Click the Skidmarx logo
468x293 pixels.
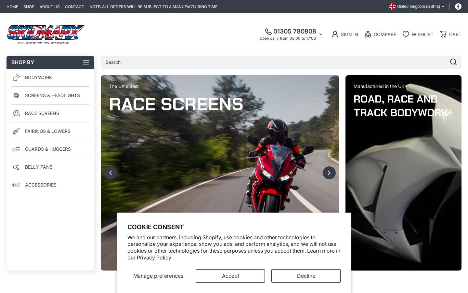point(45,34)
